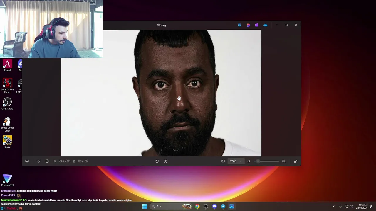Open Clipchamp icon in Photos title bar
Screen dimensions: 376x211
pyautogui.click(x=257, y=25)
